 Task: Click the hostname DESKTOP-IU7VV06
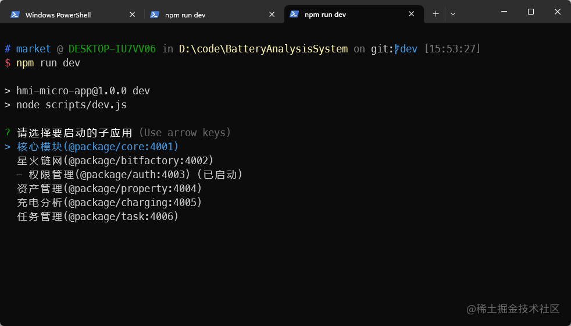[x=112, y=49]
